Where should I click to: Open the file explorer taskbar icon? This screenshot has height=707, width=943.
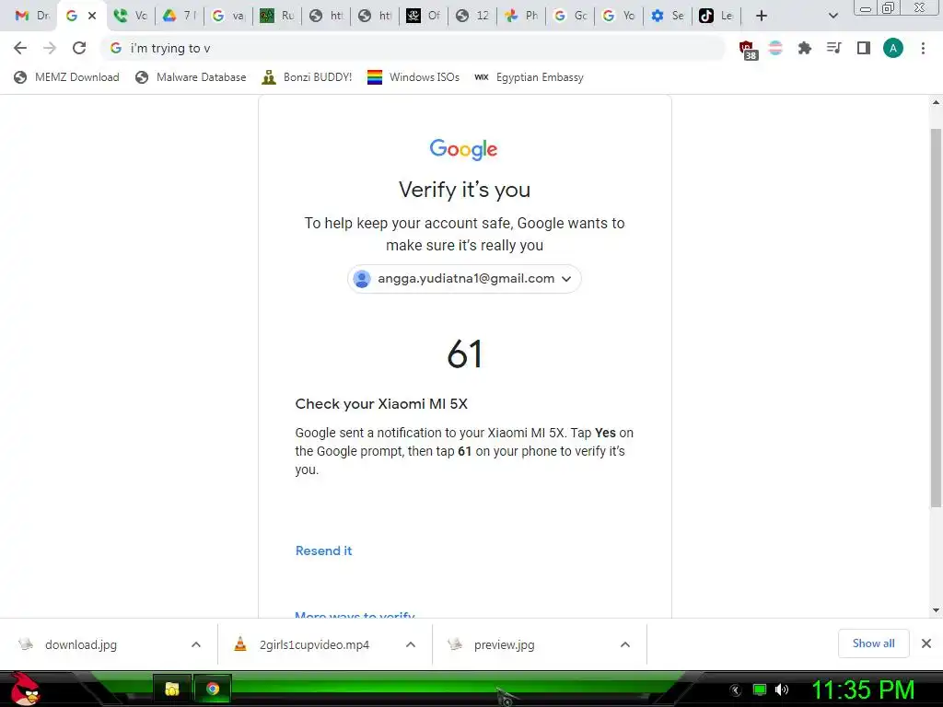click(x=172, y=689)
